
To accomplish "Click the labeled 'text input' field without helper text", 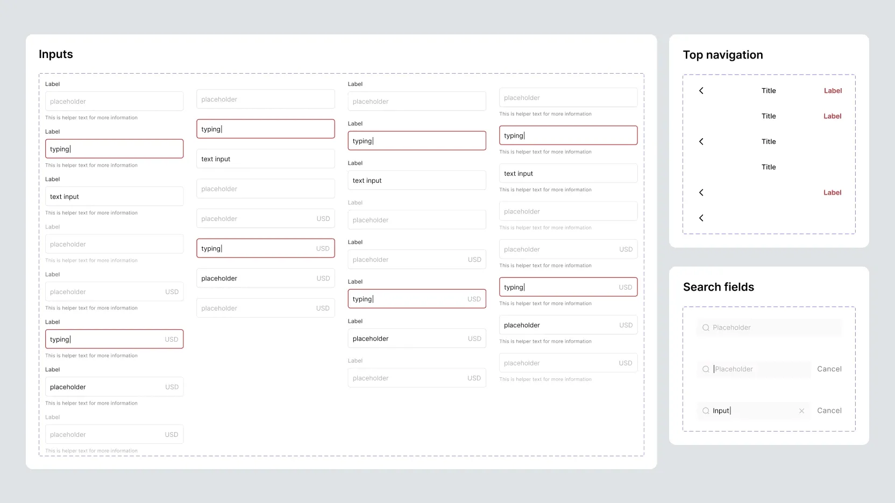I will [417, 181].
